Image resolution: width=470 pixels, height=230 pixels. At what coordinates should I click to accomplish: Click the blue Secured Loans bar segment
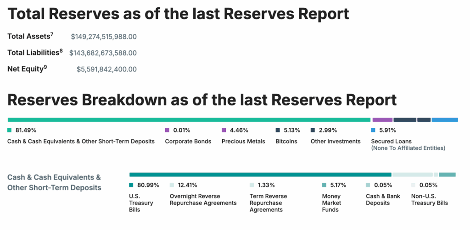(444, 120)
